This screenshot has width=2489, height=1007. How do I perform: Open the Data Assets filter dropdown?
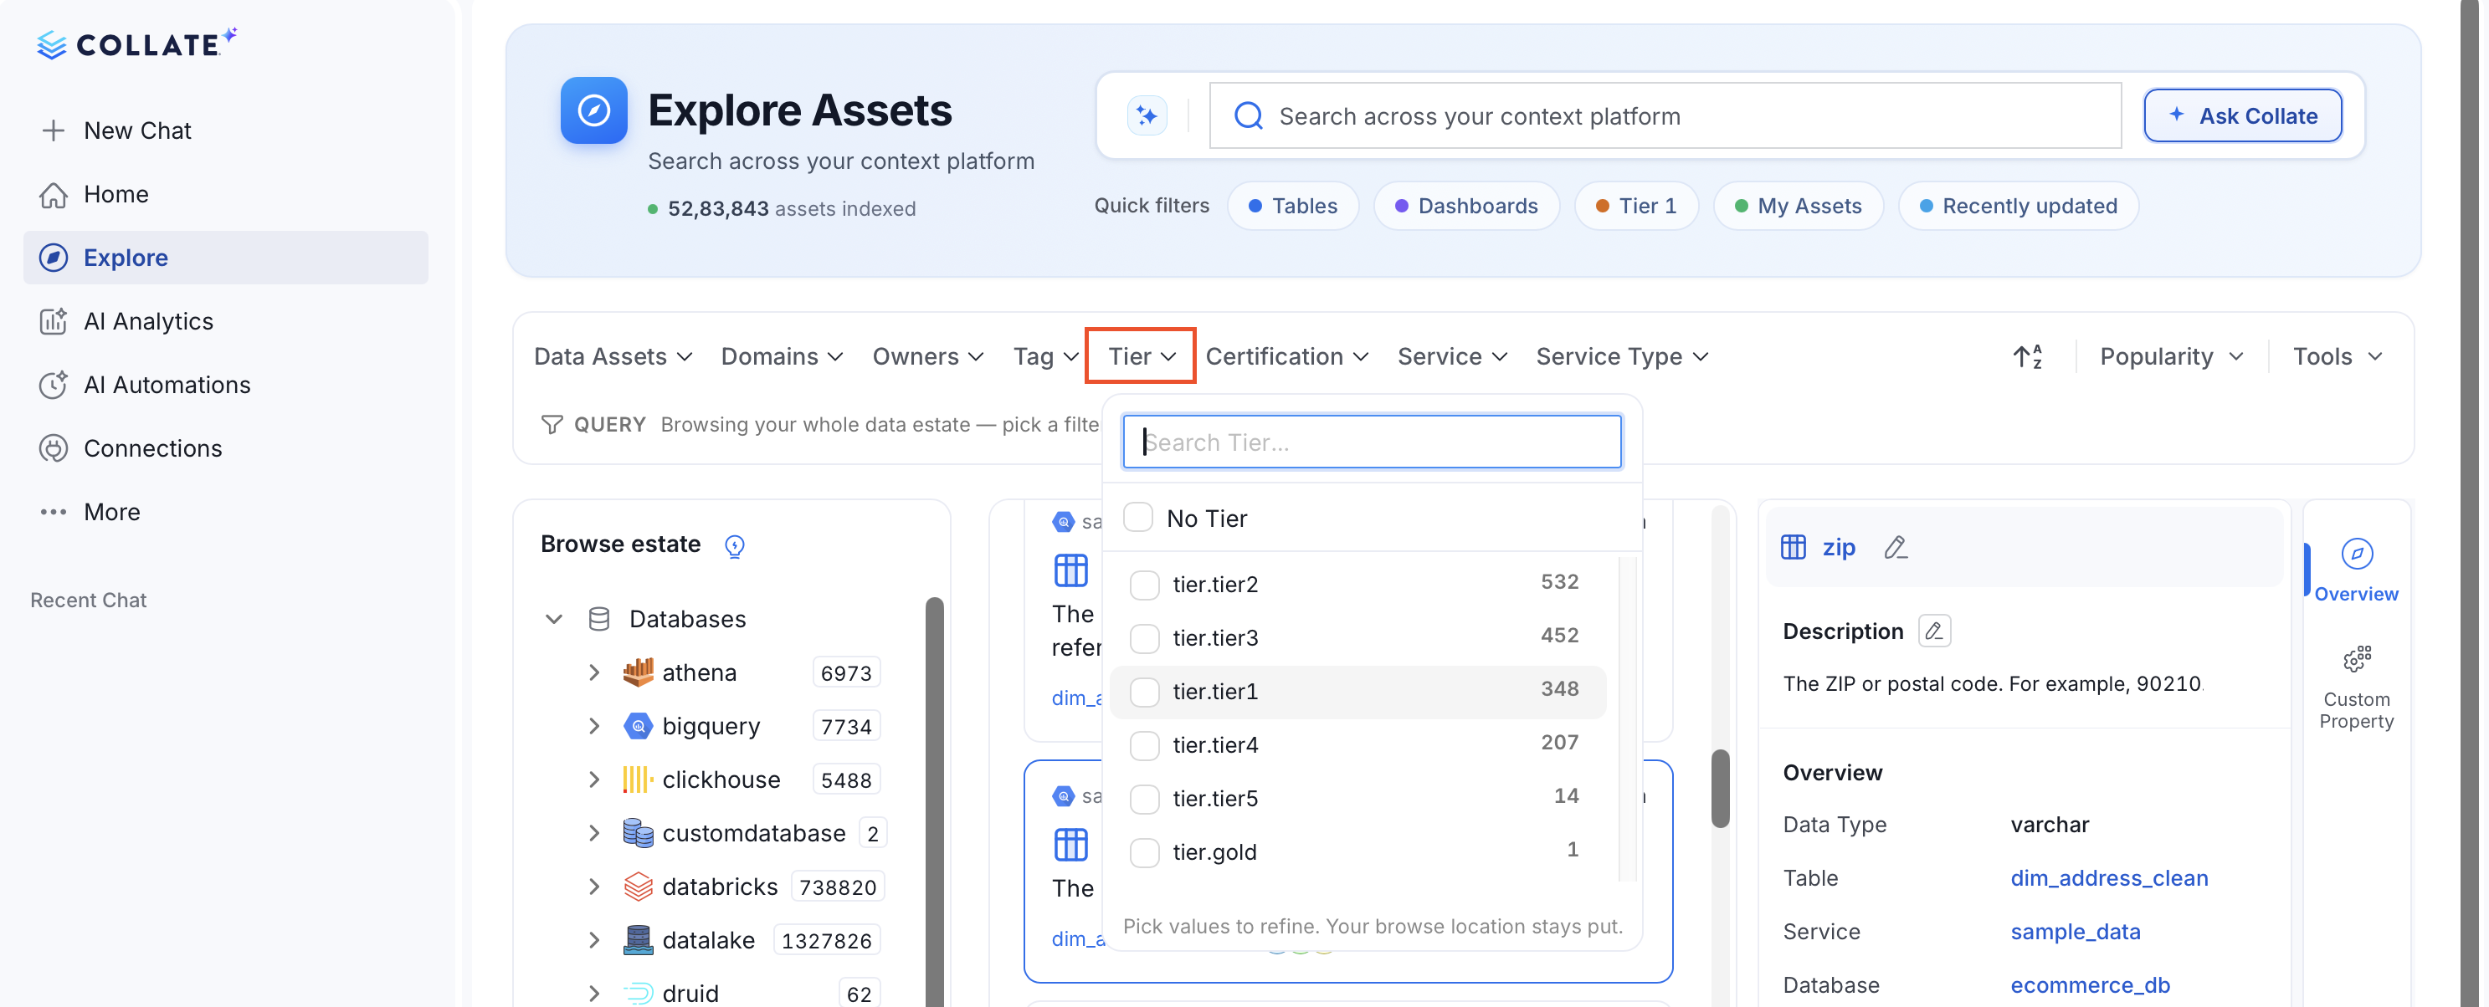pos(613,356)
